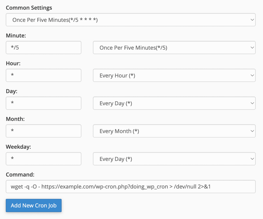The image size is (263, 219).
Task: Expand the Every Day dropdown under Day
Action: (x=174, y=103)
